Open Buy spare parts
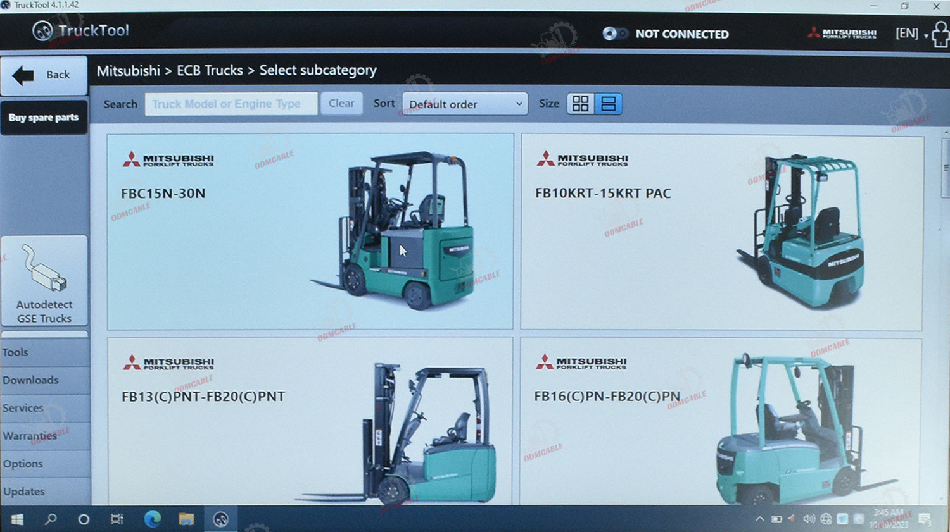The width and height of the screenshot is (950, 532). (44, 118)
